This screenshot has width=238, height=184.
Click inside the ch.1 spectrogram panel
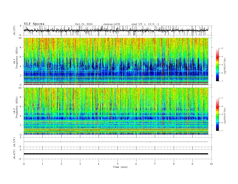click(116, 61)
